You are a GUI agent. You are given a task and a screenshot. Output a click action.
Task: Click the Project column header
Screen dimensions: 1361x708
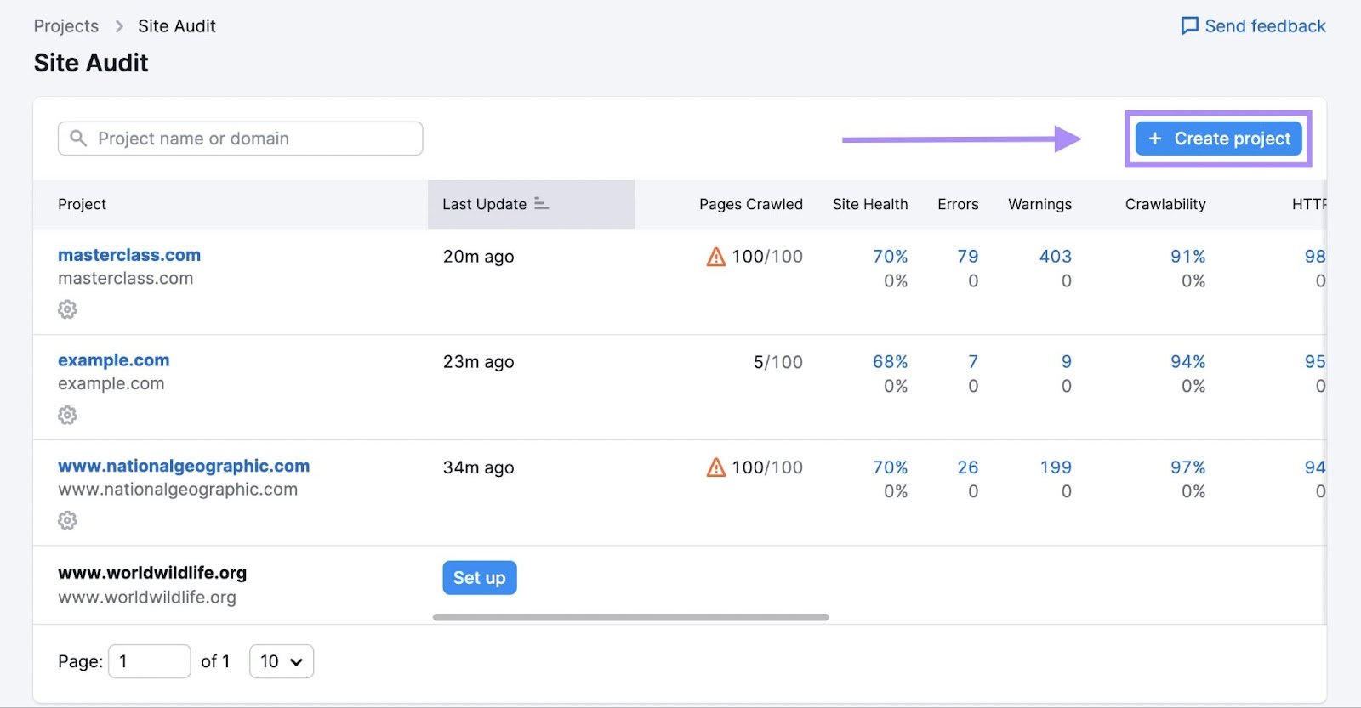point(83,204)
